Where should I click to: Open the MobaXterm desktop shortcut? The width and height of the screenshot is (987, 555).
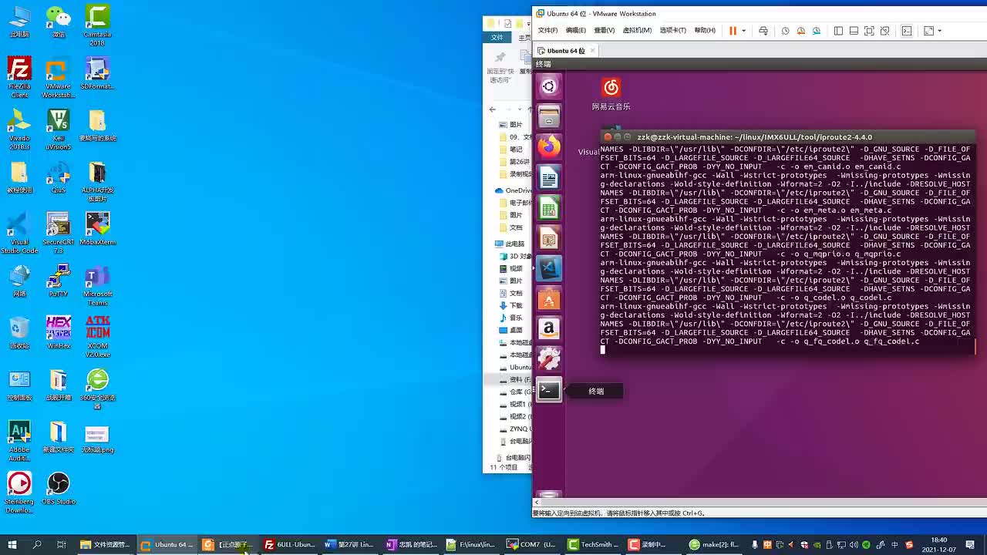[x=97, y=229]
